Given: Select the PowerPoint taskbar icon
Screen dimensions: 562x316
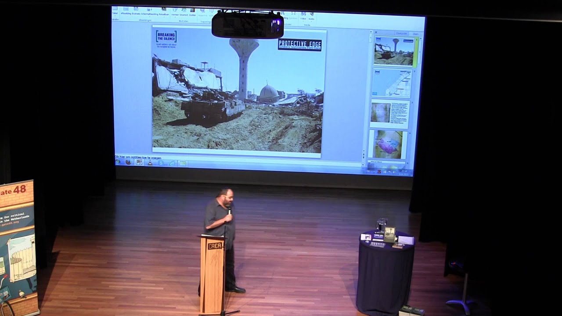Looking at the screenshot, I should [x=139, y=162].
